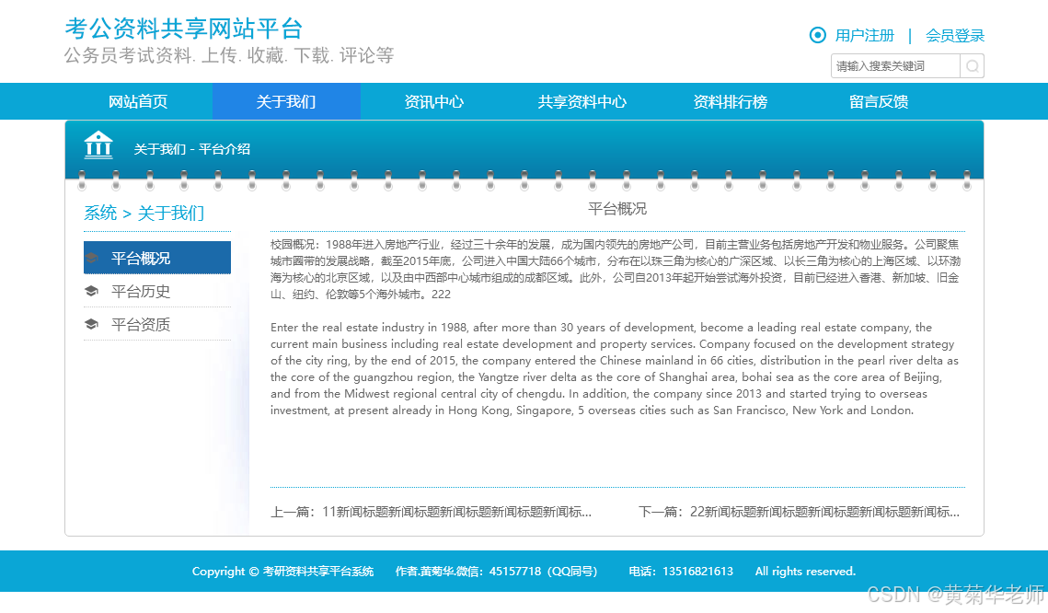Select 平台历史 in the sidebar
The image size is (1048, 613).
(157, 292)
